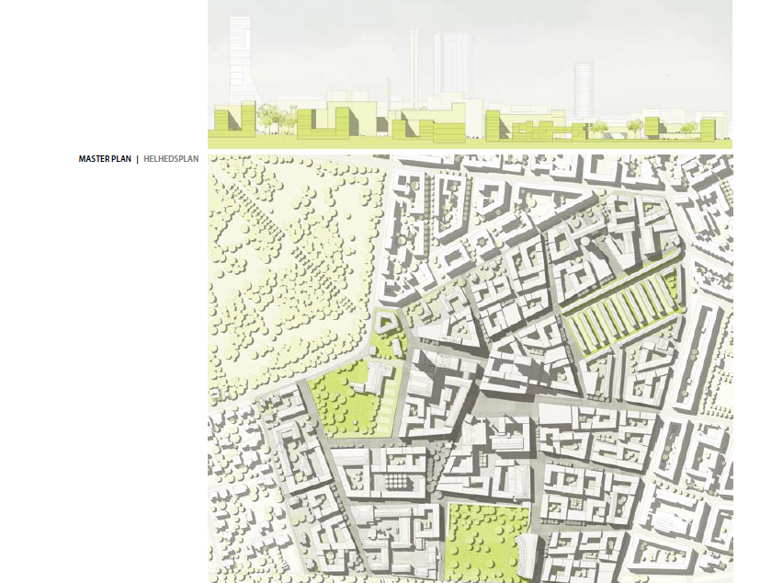Screen dimensions: 783x583
Task: Click the small pentagon building near the park
Action: [385, 321]
